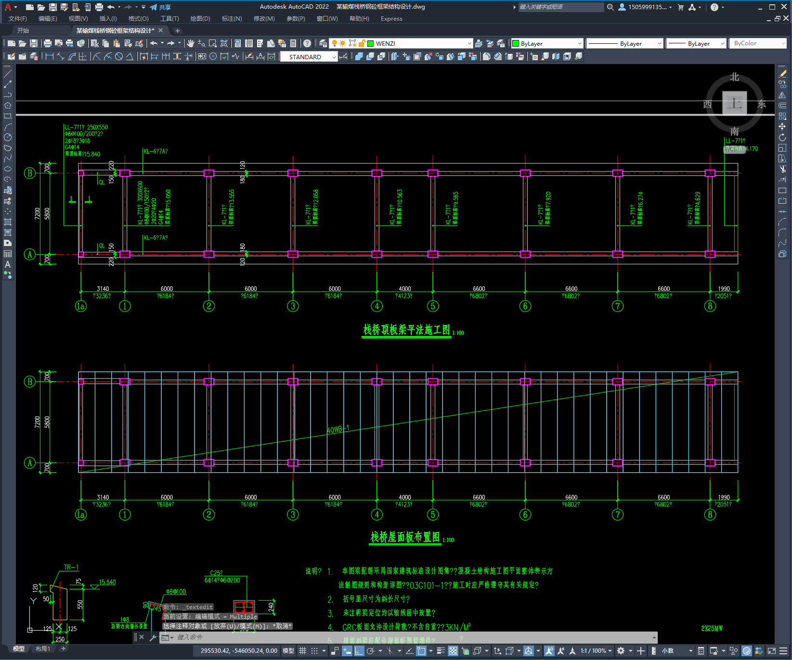Click the keyword search input field

point(561,7)
